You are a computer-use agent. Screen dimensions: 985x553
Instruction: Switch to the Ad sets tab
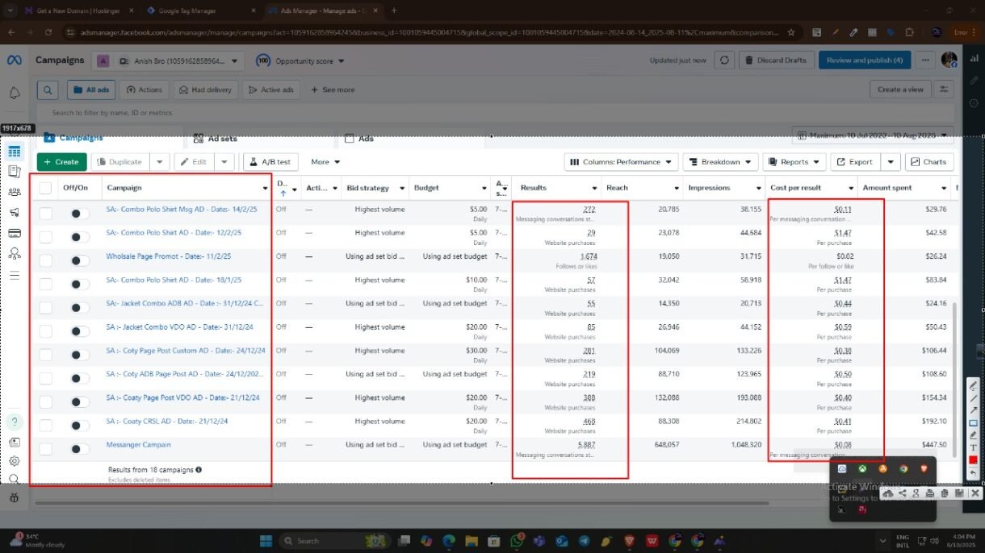(222, 139)
